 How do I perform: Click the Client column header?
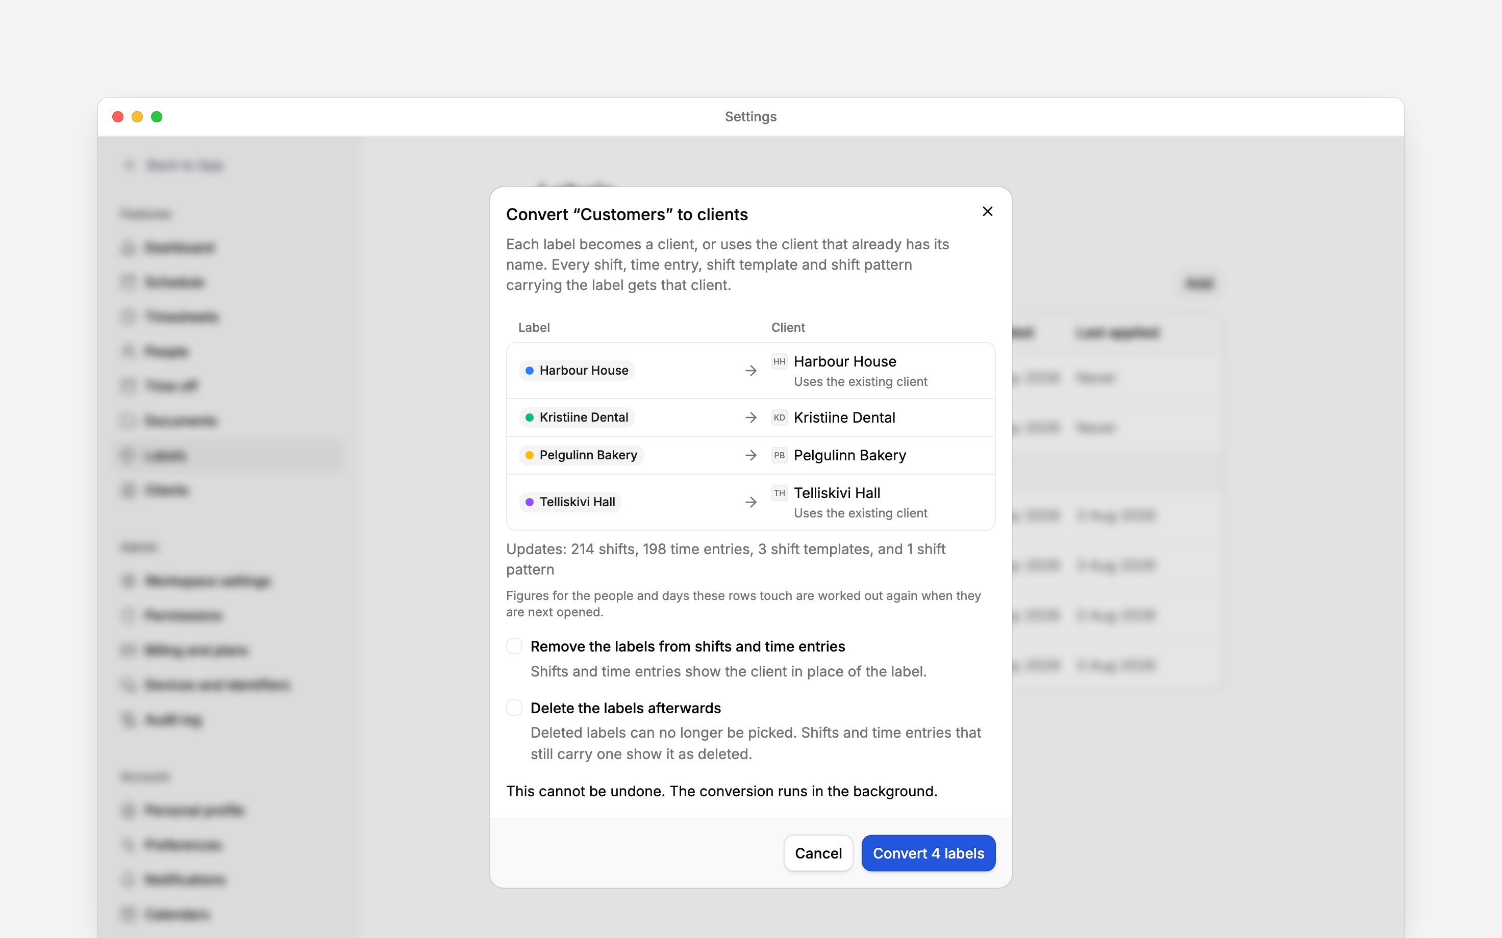pos(788,328)
